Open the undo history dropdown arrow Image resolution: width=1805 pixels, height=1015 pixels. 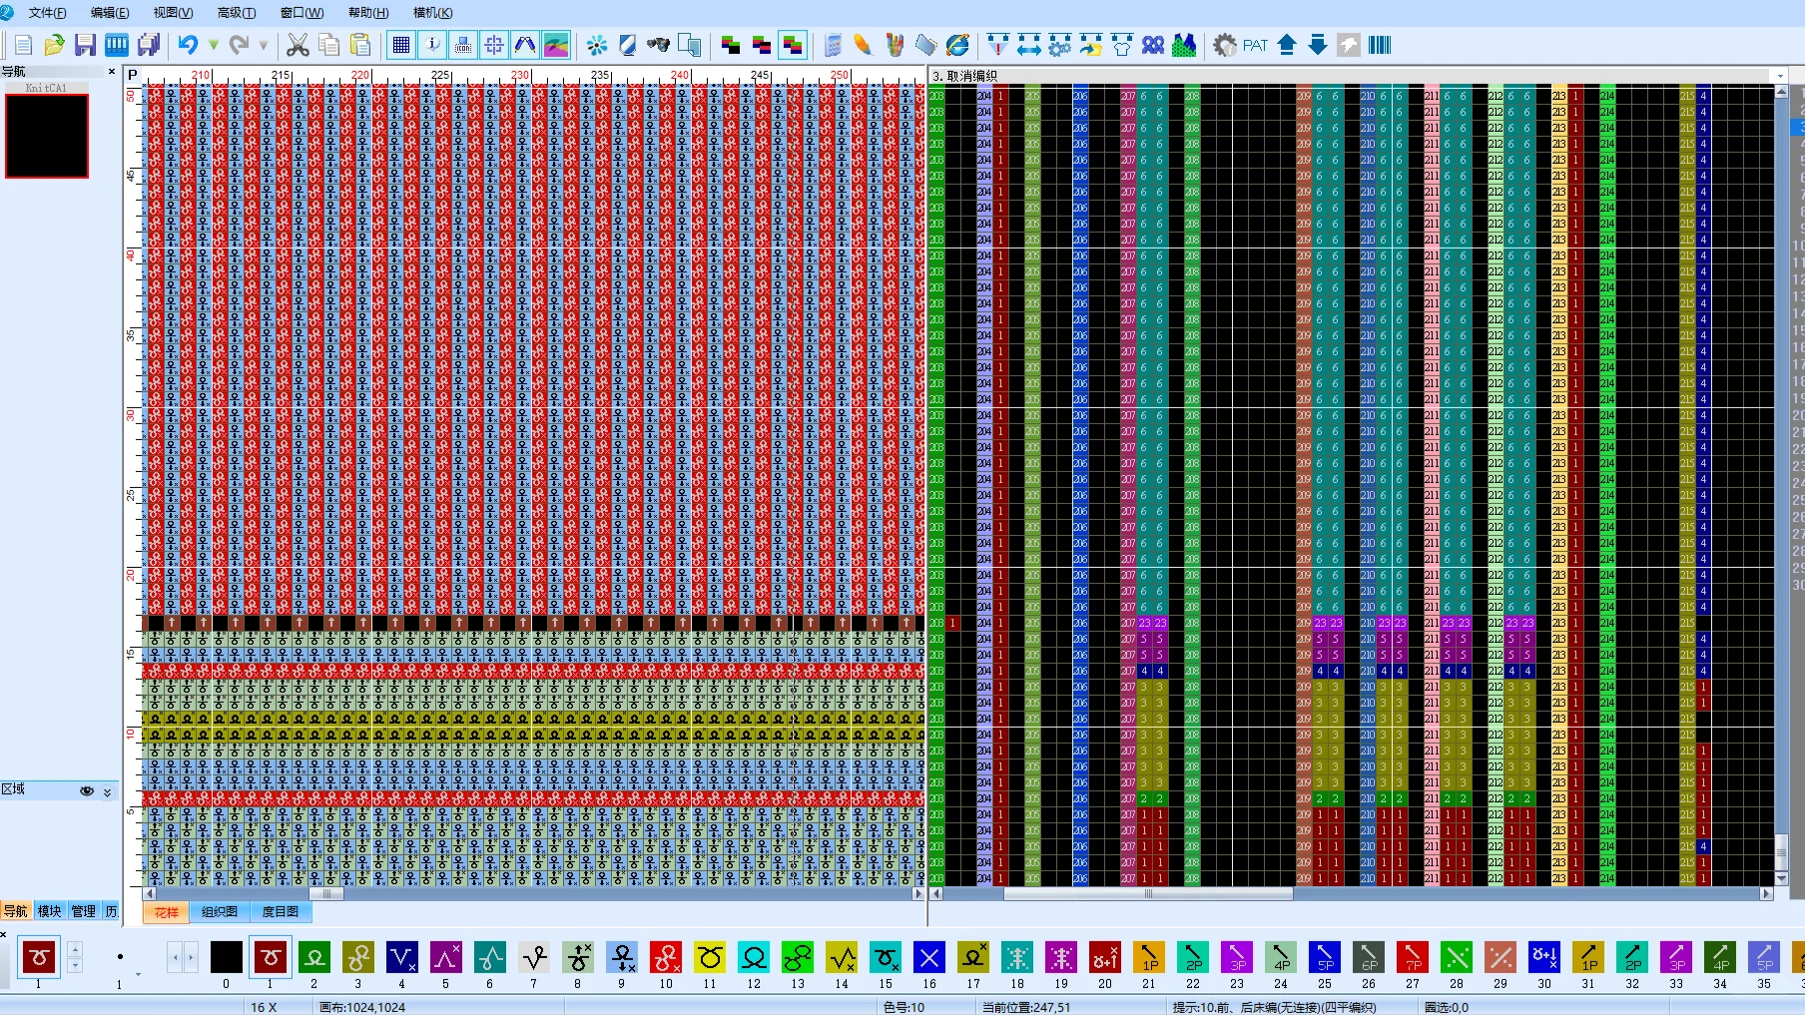pyautogui.click(x=214, y=45)
